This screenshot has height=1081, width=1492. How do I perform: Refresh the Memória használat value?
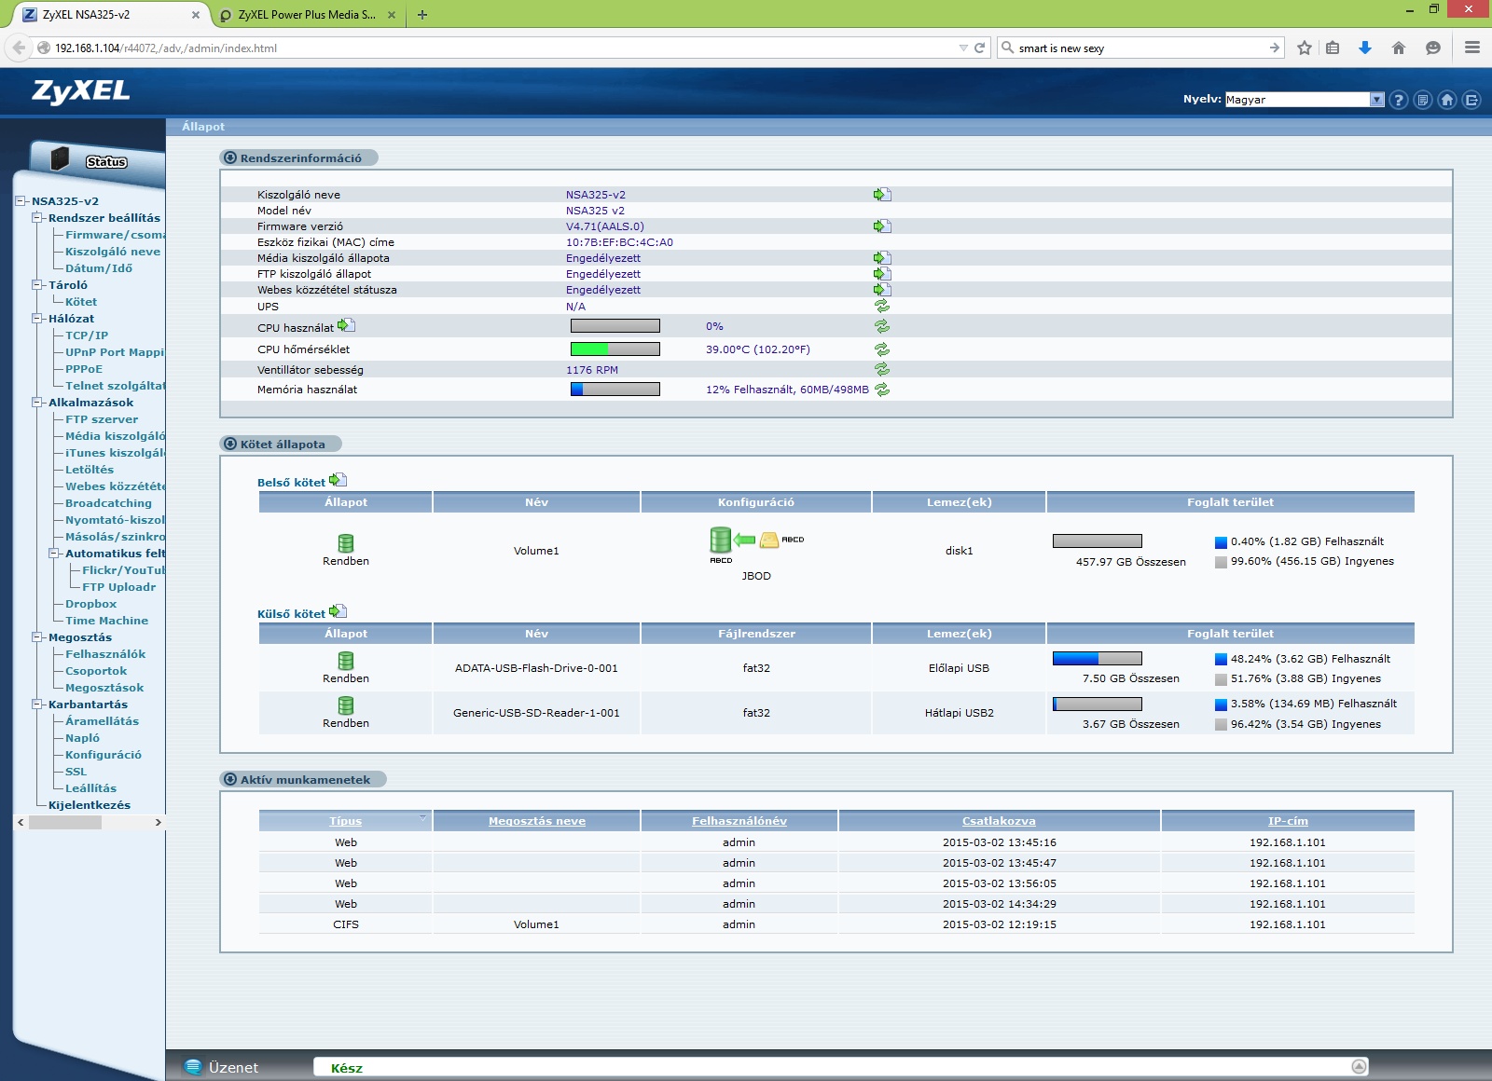(x=882, y=390)
